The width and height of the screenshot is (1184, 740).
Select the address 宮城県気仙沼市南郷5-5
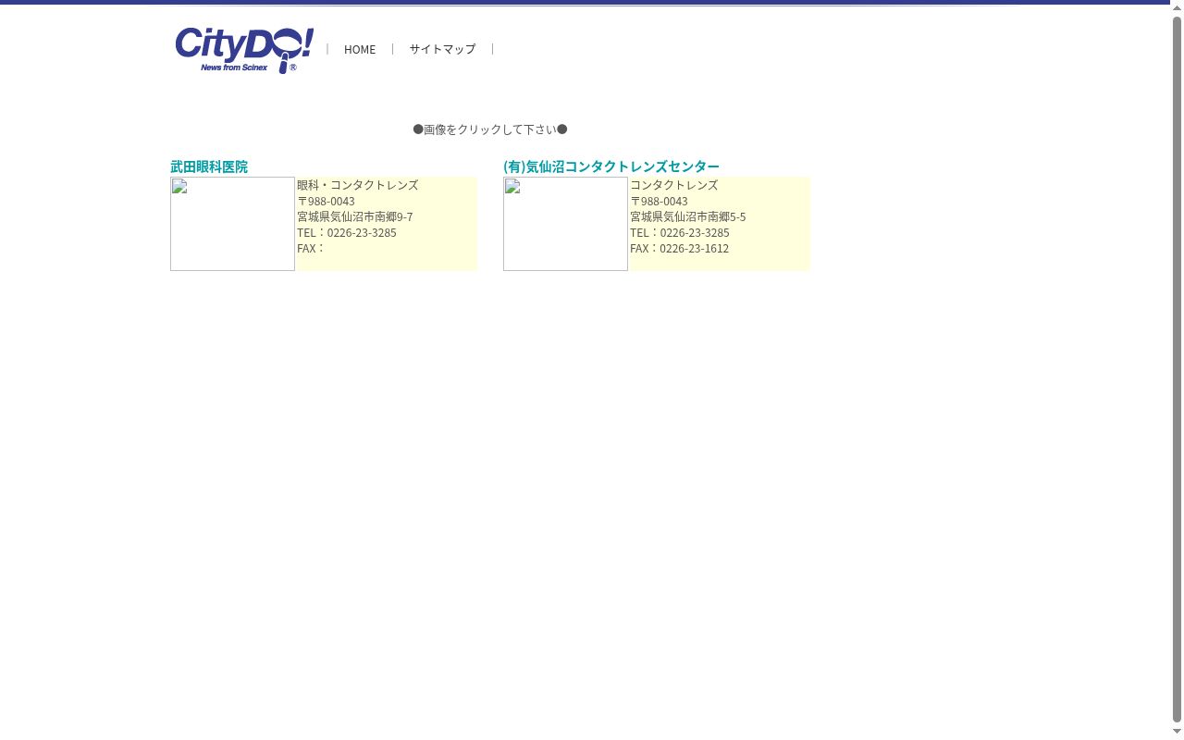tap(688, 216)
